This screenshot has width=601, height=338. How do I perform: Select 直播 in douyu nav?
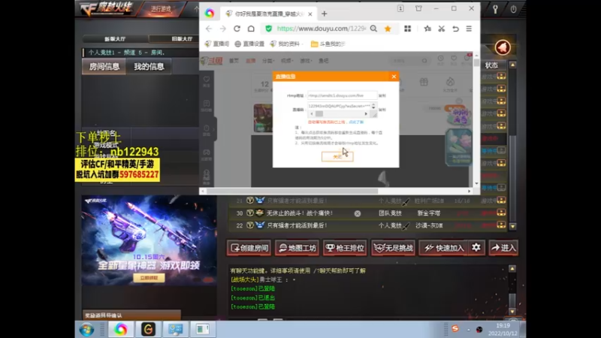click(250, 61)
